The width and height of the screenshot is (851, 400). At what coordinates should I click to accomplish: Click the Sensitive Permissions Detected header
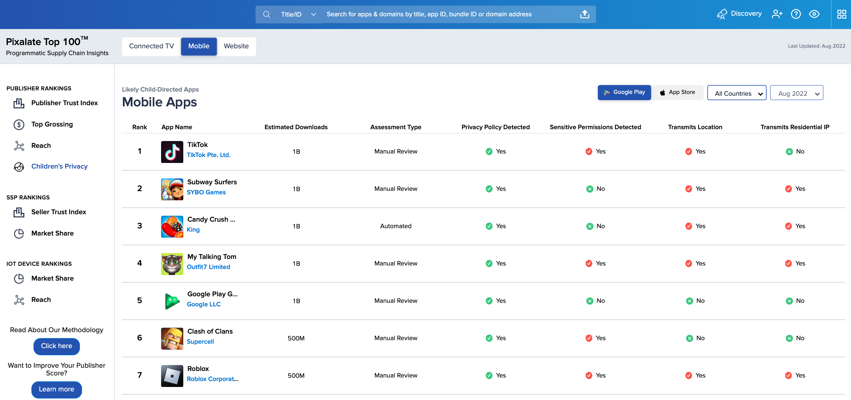(595, 127)
